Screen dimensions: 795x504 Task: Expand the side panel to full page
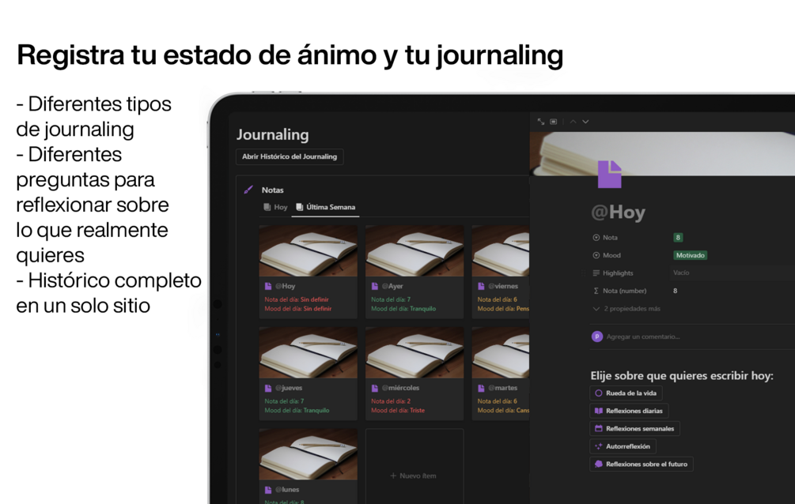[541, 122]
